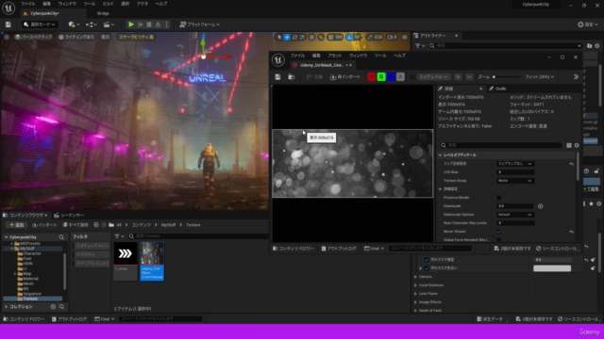This screenshot has width=604, height=339.
Task: Select the viewport translate tool
Action: (287, 37)
